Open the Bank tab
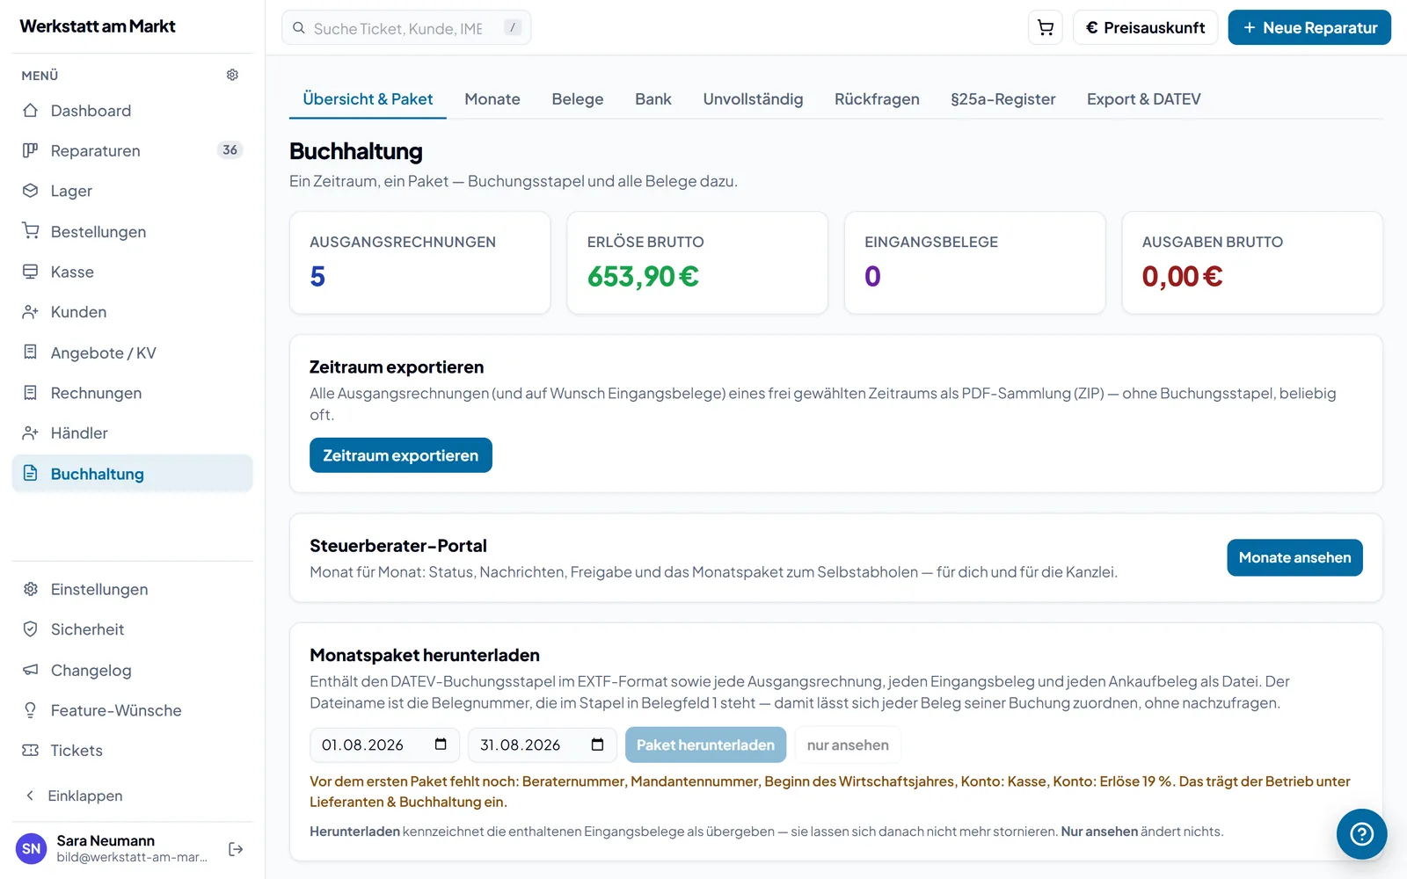This screenshot has height=879, width=1407. (x=653, y=99)
